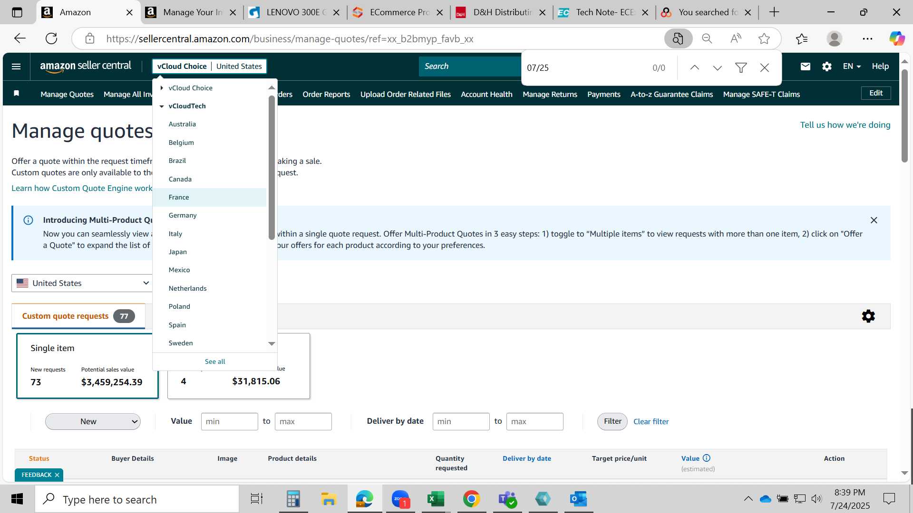This screenshot has width=913, height=513.
Task: Click the zoom out magnifier in address bar
Action: (707, 38)
